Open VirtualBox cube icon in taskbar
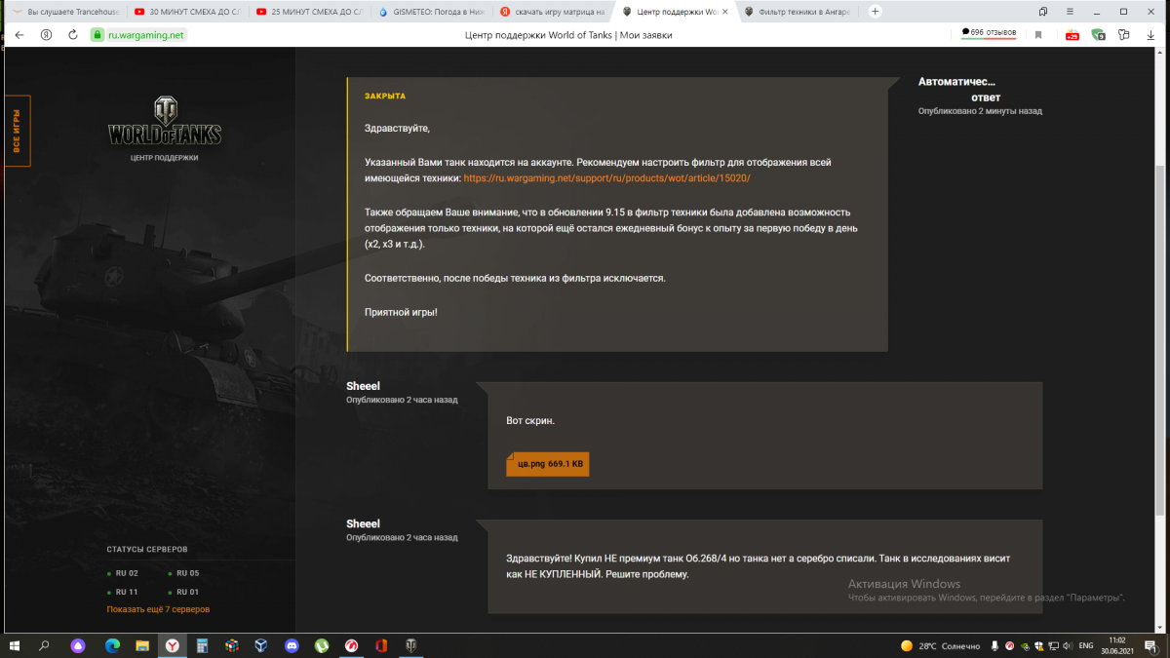The image size is (1170, 658). tap(261, 645)
